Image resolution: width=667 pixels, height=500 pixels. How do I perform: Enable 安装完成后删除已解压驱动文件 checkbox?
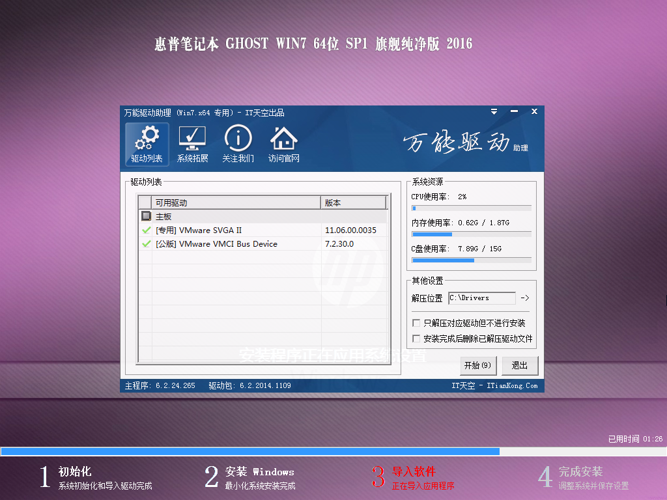point(416,339)
